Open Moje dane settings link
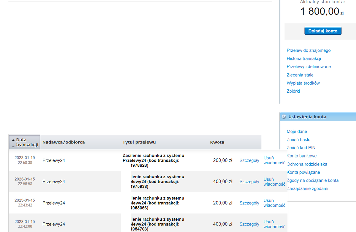 click(x=297, y=132)
